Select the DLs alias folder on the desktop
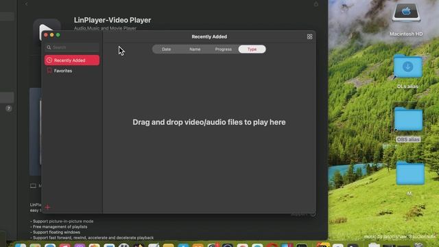 [x=407, y=67]
